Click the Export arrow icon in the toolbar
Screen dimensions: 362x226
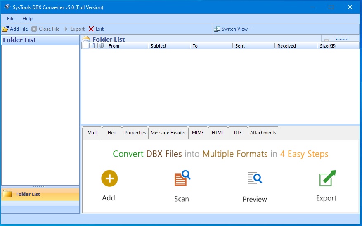(66, 29)
